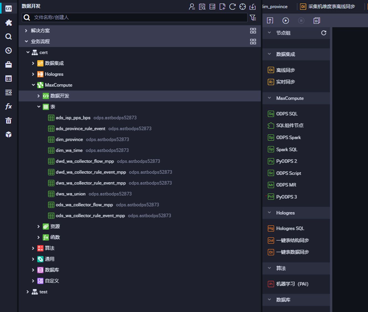Select the PyODPS 3 node
Image resolution: width=368 pixels, height=312 pixels.
pyautogui.click(x=286, y=197)
